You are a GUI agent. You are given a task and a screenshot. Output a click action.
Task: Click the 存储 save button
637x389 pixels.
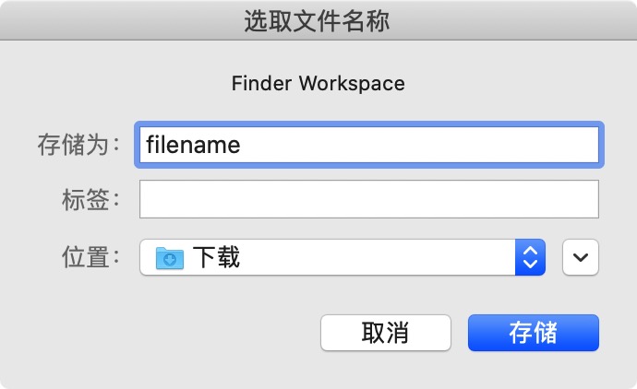(x=533, y=333)
